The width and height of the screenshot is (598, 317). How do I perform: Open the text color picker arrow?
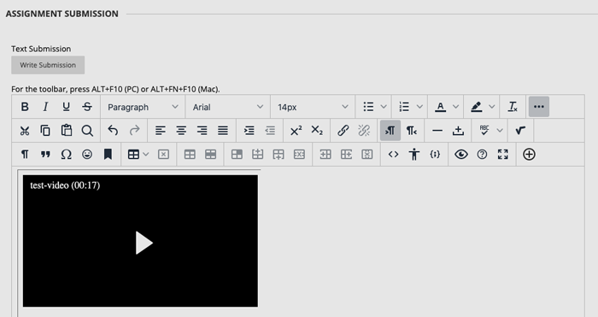click(x=455, y=107)
